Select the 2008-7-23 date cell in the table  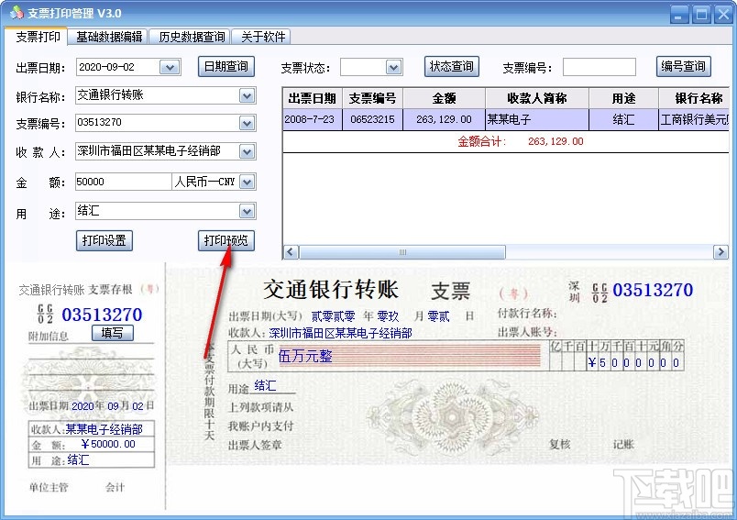(312, 119)
